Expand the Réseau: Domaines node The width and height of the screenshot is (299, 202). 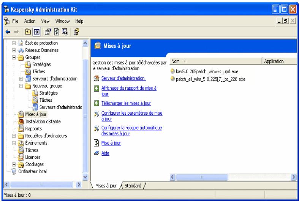click(x=14, y=50)
